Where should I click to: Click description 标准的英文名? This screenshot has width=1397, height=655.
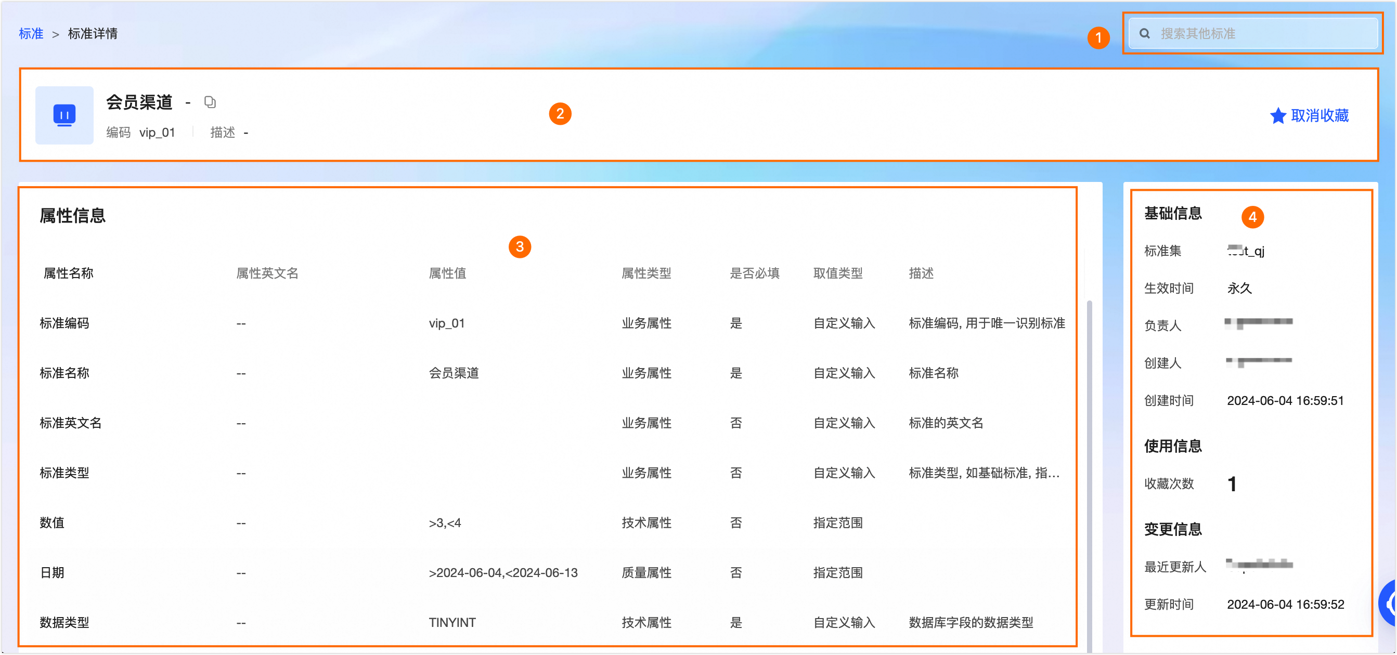pyautogui.click(x=946, y=423)
